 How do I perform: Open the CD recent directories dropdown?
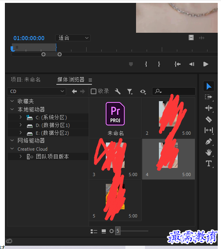coord(37,91)
